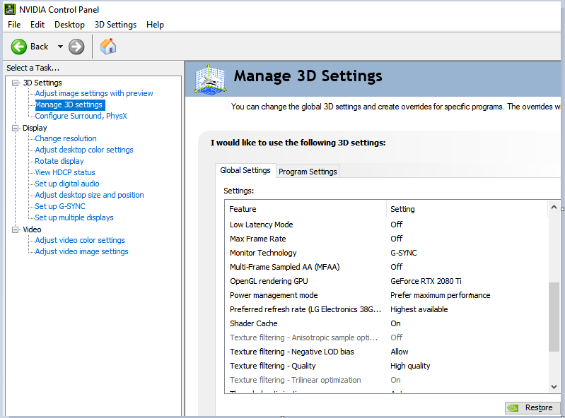565x418 pixels.
Task: Click the Manage 3D Settings header cube icon
Action: (x=210, y=80)
